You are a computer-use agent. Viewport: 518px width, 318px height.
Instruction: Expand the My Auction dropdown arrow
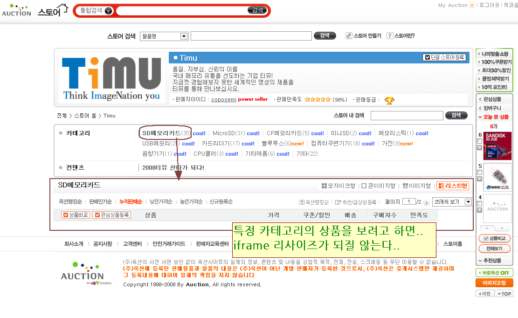(472, 5)
